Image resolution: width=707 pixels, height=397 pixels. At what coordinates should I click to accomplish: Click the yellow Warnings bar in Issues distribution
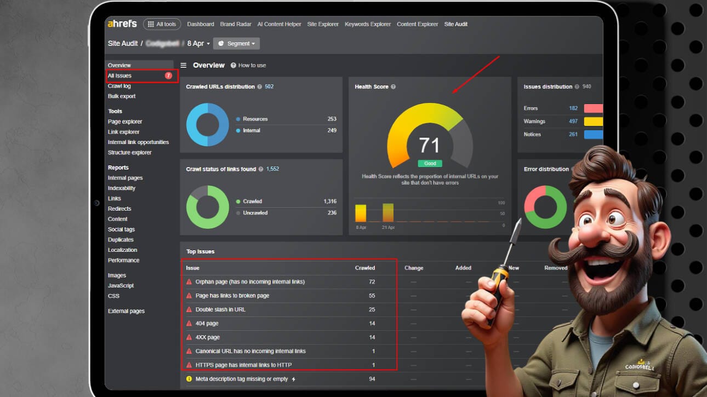[x=593, y=122]
